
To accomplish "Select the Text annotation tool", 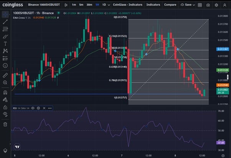I will [5, 44].
